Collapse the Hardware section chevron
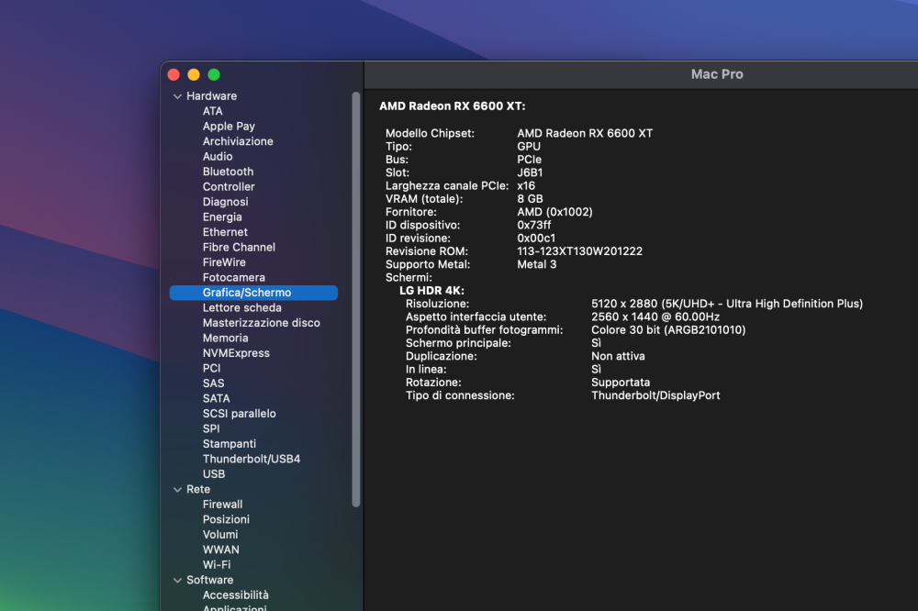Viewport: 918px width, 611px height. click(x=177, y=96)
